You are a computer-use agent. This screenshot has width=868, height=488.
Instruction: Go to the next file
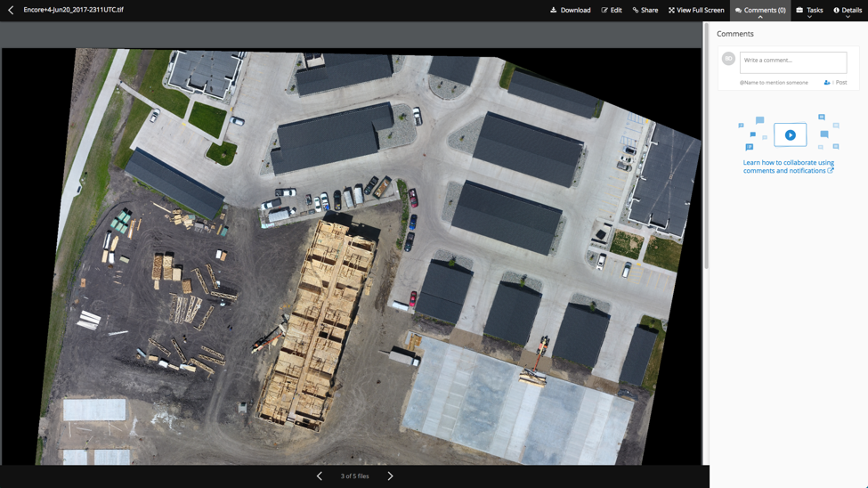pos(390,476)
